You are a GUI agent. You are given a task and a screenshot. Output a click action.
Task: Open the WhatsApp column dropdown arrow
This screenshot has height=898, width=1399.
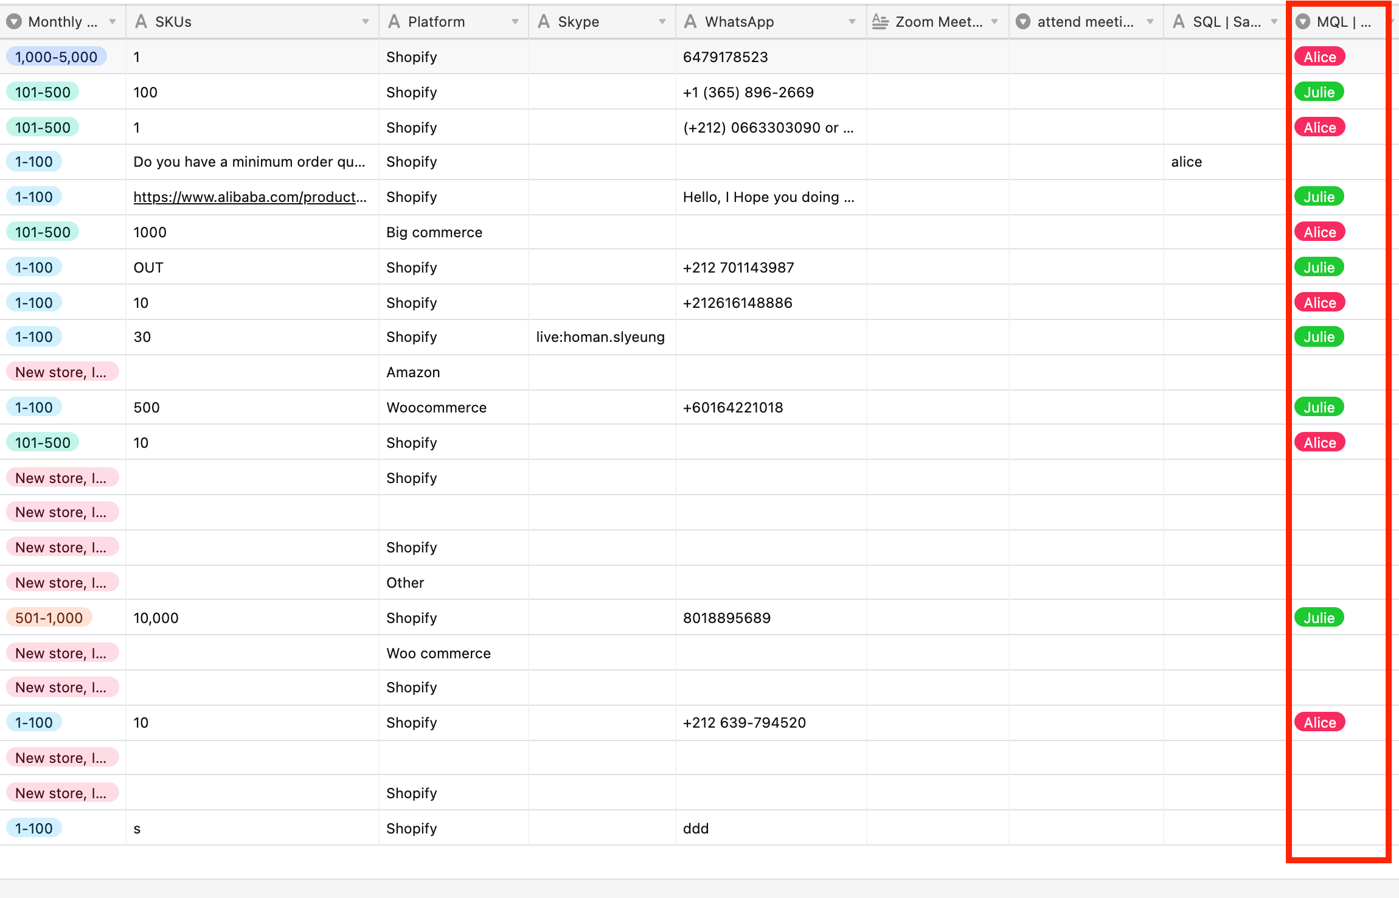(x=852, y=22)
